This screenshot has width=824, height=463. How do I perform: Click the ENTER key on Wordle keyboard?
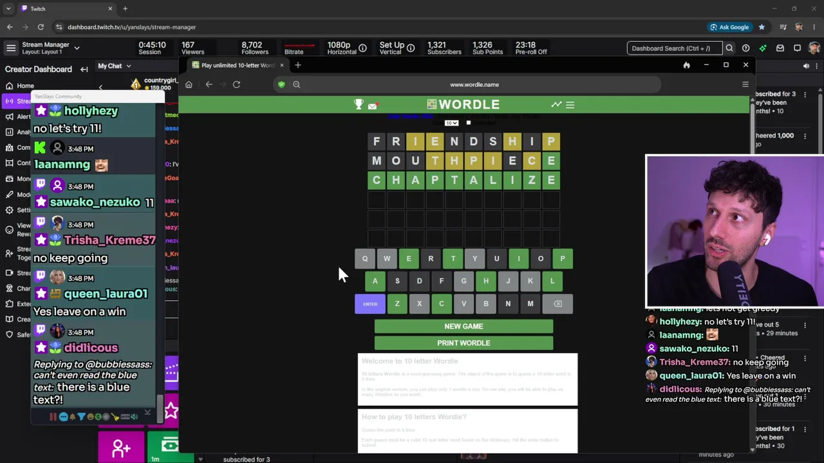[370, 304]
